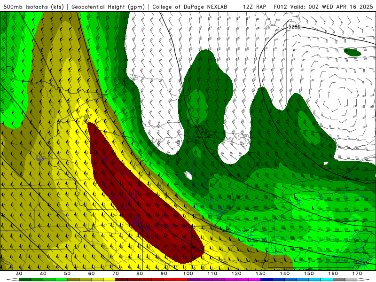This screenshot has height=282, width=376.
Task: Click the '130' tick on the color scale
Action: (261, 274)
